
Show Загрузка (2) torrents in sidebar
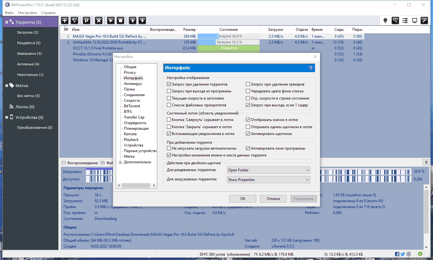point(28,32)
